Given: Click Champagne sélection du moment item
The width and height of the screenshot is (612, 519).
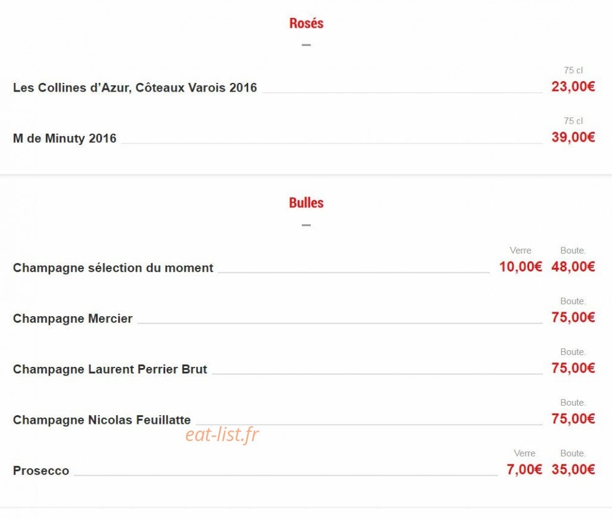Looking at the screenshot, I should (113, 268).
